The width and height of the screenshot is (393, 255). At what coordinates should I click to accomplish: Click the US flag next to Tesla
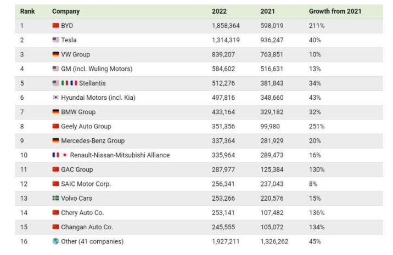[55, 40]
